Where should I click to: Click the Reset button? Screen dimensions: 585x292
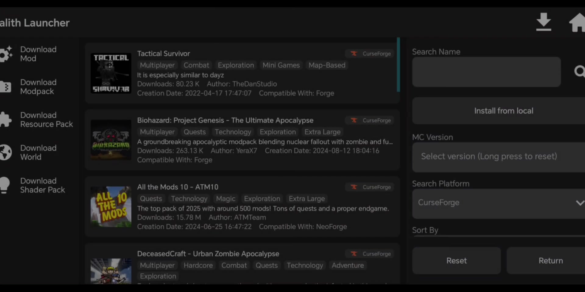tap(456, 261)
